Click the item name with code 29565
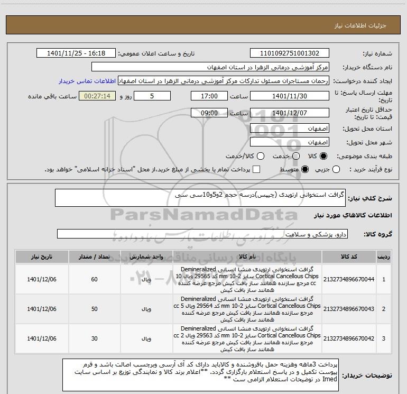This screenshot has width=407, height=394. (247, 279)
